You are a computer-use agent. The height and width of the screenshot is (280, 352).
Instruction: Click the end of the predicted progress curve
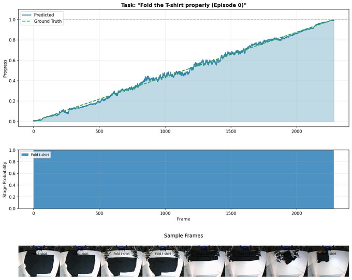333,20
